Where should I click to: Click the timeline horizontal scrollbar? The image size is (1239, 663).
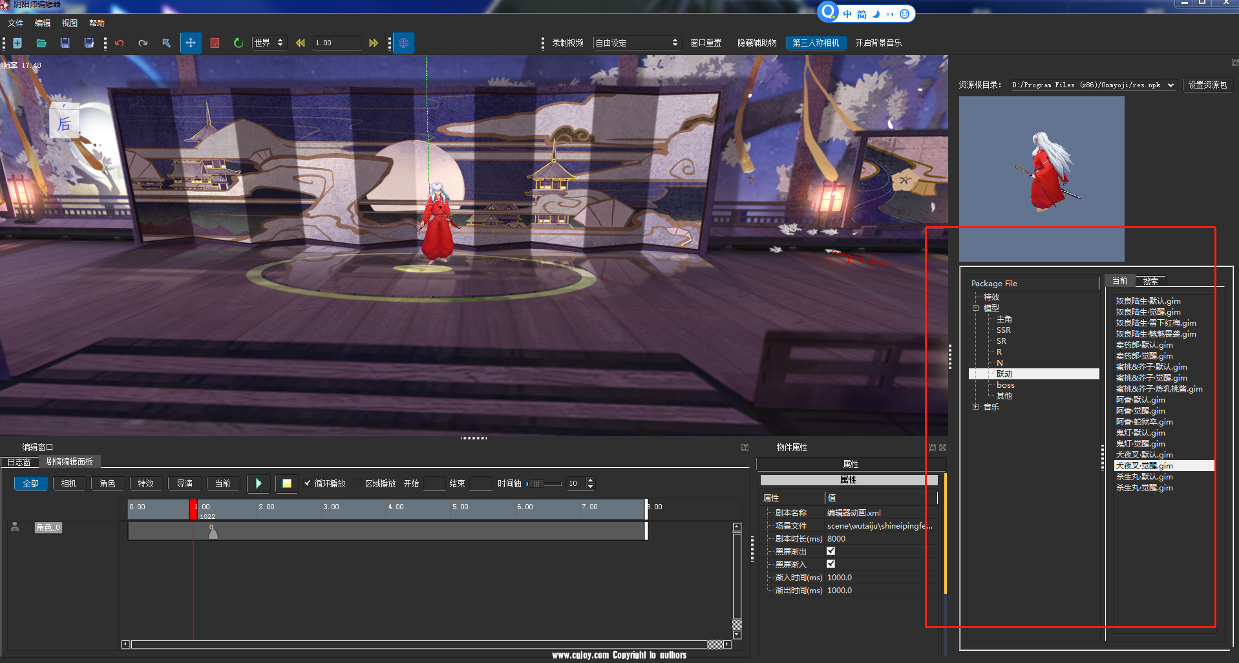pyautogui.click(x=427, y=644)
